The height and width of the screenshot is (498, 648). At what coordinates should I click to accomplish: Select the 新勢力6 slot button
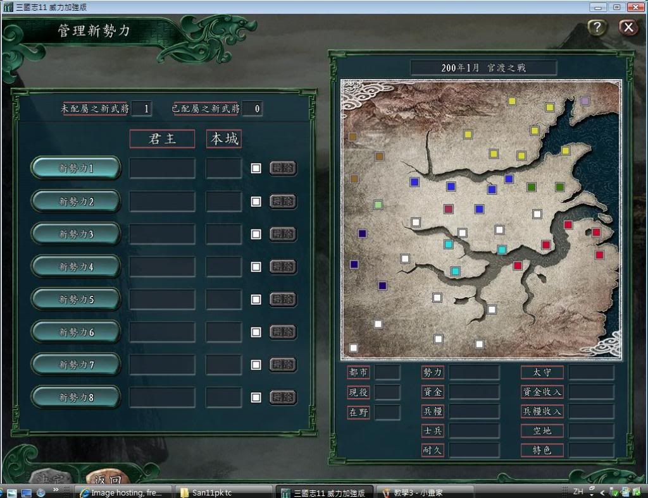coord(76,332)
